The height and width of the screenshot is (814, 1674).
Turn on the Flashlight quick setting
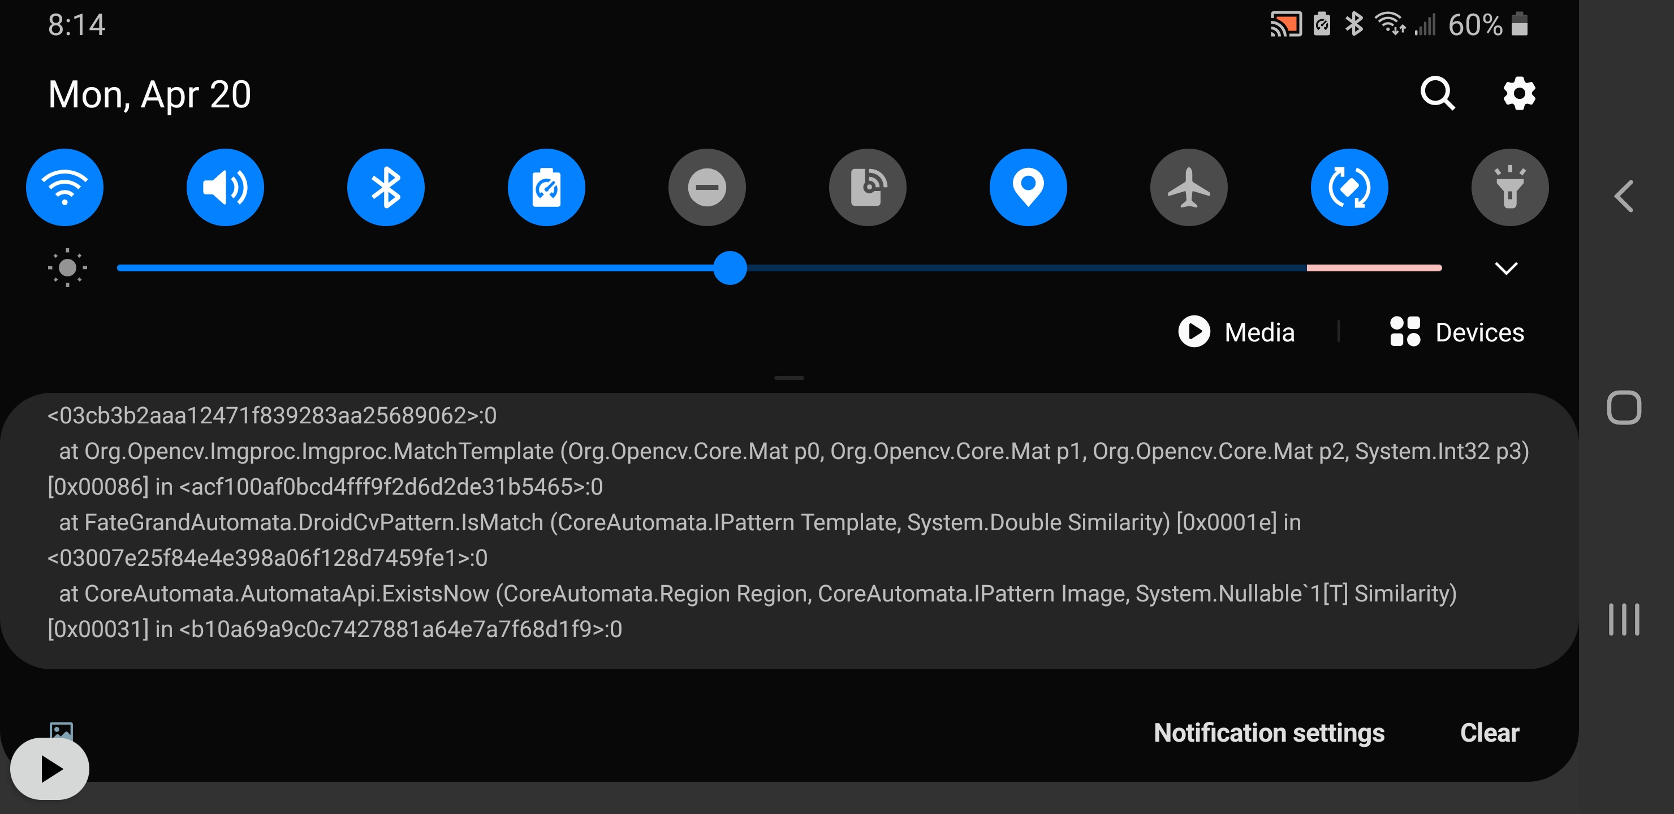click(1509, 187)
